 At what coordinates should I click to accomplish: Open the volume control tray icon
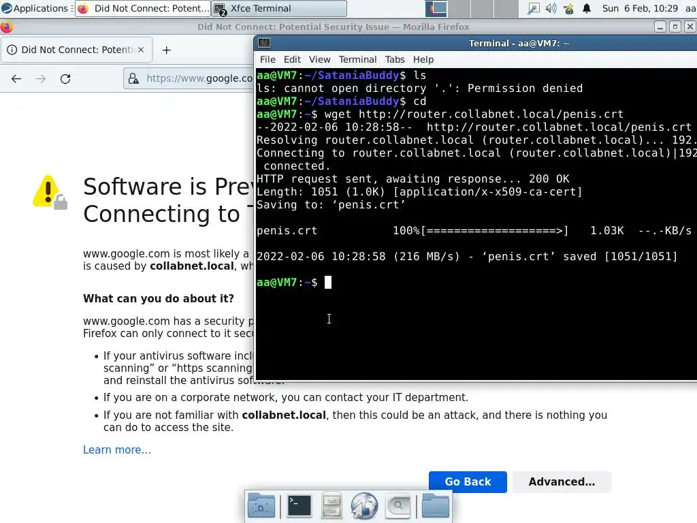coord(551,8)
